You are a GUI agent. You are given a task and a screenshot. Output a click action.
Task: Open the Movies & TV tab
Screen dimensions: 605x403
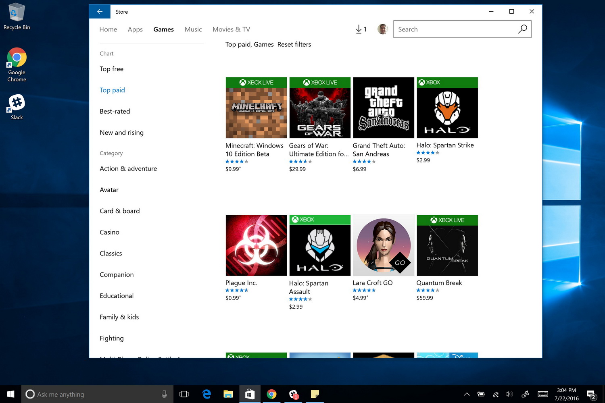click(x=231, y=29)
